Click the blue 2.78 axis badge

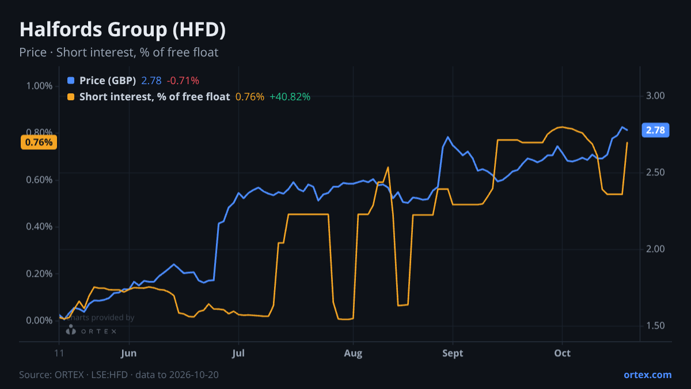655,130
